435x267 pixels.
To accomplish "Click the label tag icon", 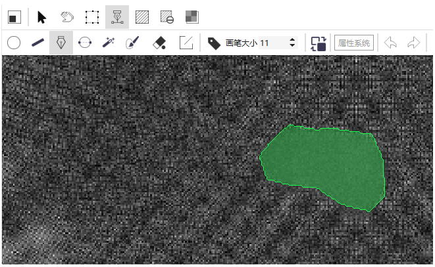I will 213,43.
